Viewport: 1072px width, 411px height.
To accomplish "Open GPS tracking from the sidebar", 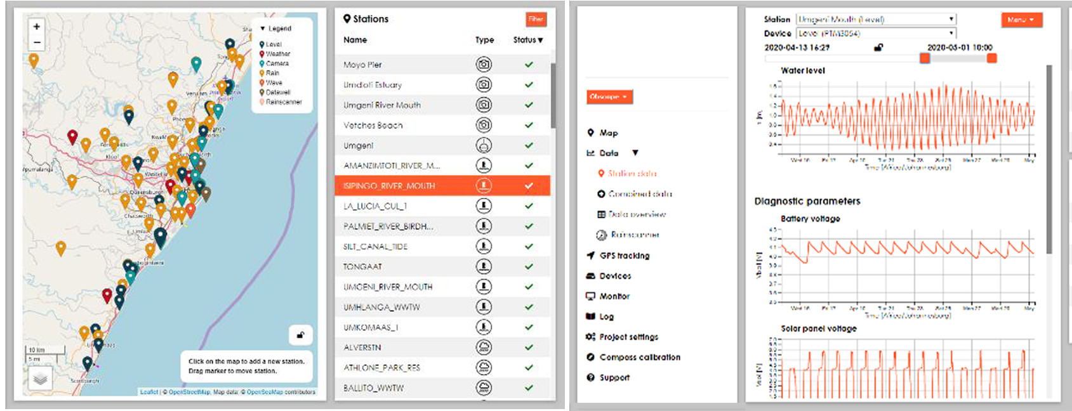I will [624, 256].
